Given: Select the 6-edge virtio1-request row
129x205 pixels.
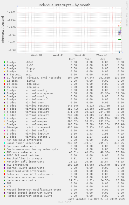Looking at the screenshot, I should [x=64, y=115].
